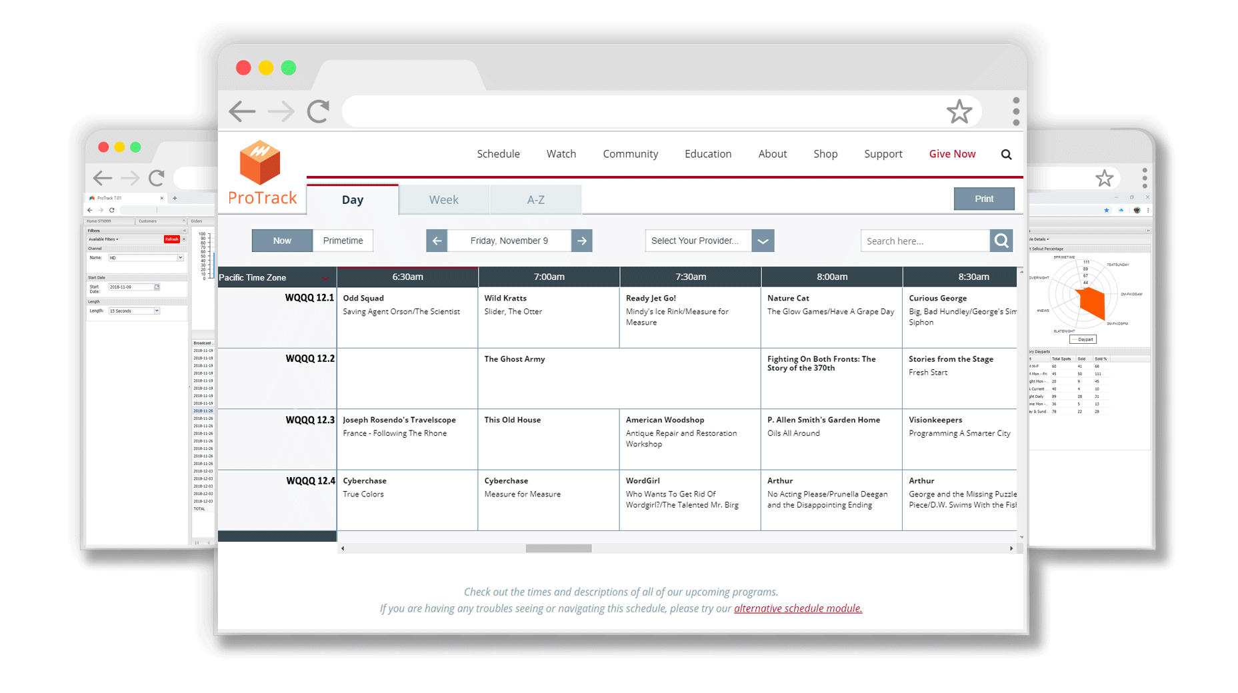Open the Schedule menu item
The height and width of the screenshot is (693, 1238).
(x=498, y=154)
